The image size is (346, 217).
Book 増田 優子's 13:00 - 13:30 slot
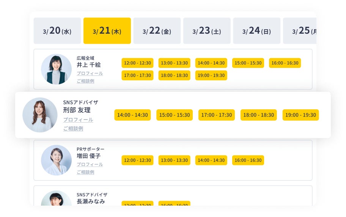[x=174, y=160]
